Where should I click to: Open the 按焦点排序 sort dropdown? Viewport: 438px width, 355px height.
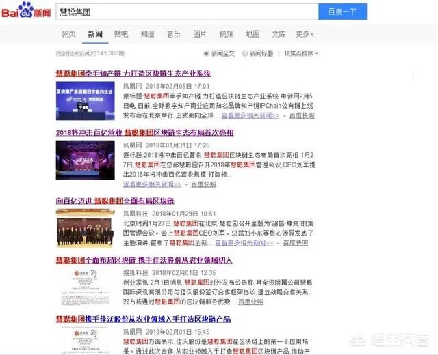pos(301,53)
